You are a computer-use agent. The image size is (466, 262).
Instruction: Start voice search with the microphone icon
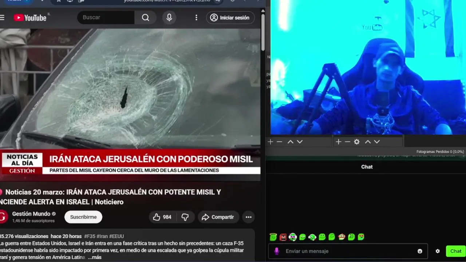[169, 17]
